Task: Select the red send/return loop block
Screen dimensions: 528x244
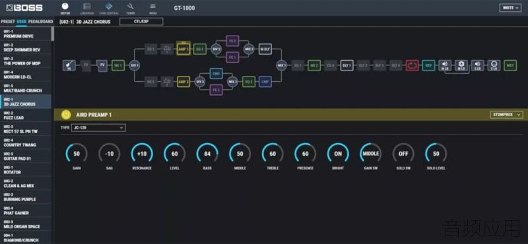Action: 412,66
